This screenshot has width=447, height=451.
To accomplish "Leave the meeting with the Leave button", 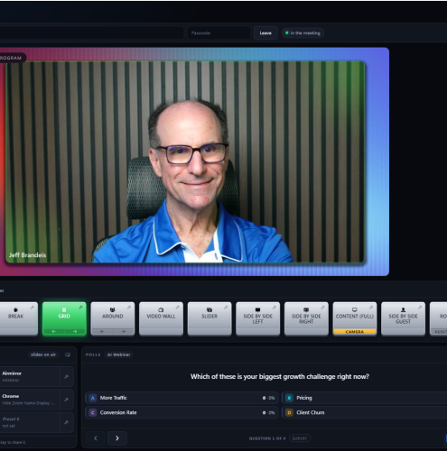I will click(x=265, y=33).
